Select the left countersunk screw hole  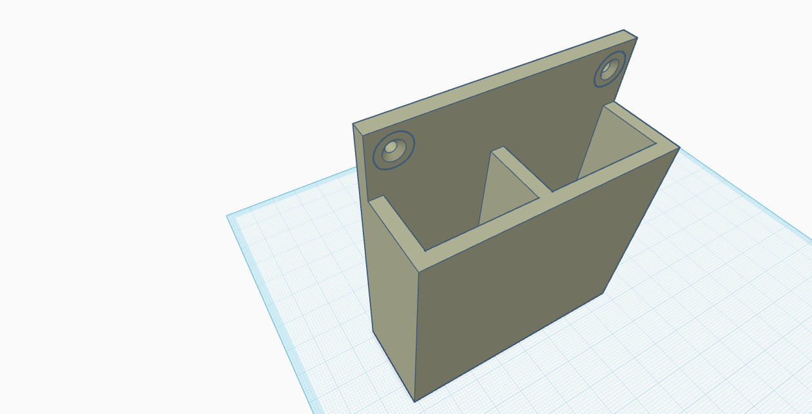(x=393, y=150)
